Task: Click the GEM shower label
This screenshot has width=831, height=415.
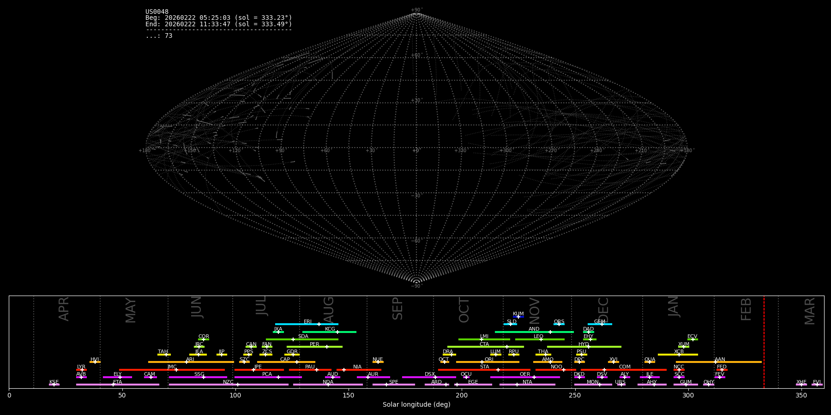Action: (600, 322)
